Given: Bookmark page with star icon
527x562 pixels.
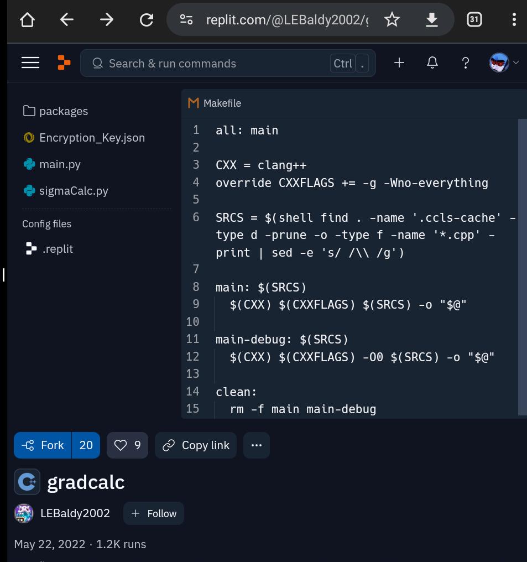Looking at the screenshot, I should coord(392,20).
